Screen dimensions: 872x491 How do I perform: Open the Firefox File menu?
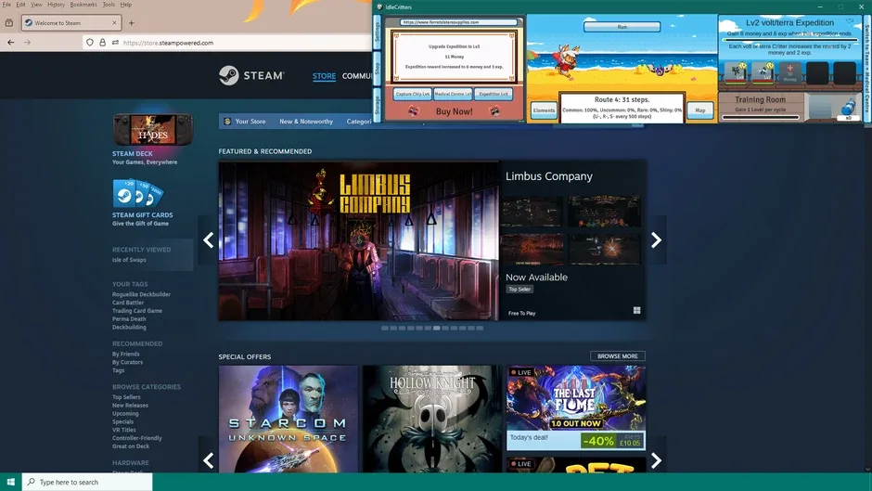tap(6, 5)
